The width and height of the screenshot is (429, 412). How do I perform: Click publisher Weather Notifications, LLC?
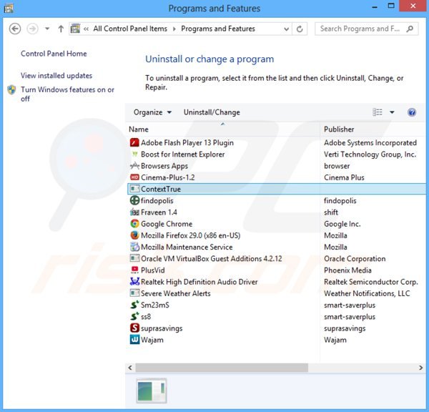click(367, 293)
